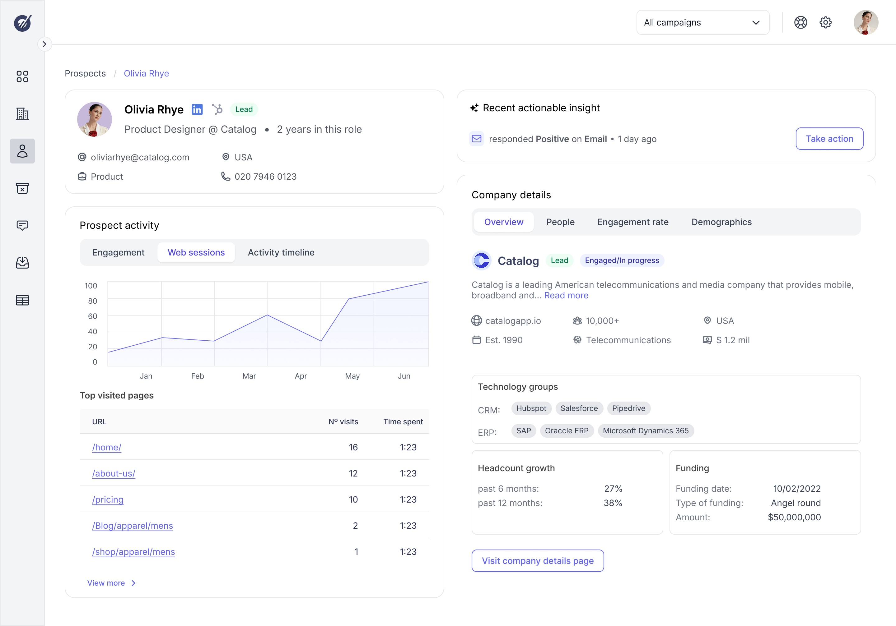
Task: Open the table list icon in sidebar
Action: click(x=22, y=300)
